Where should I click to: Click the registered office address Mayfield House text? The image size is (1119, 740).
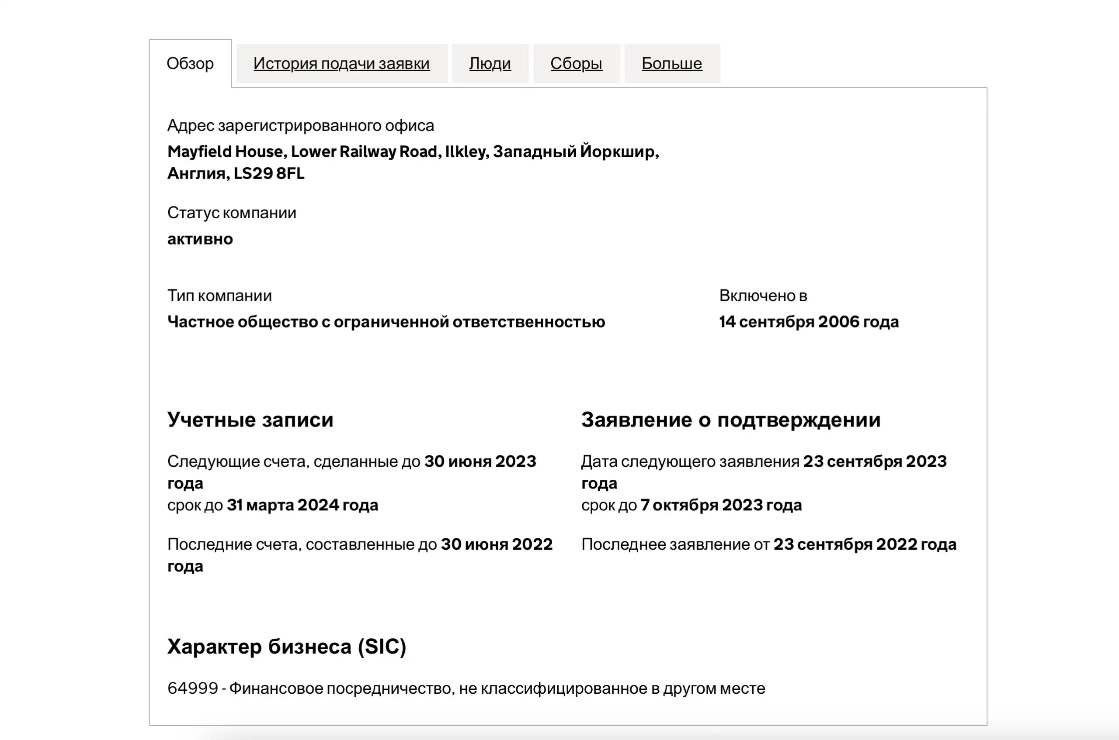[413, 151]
